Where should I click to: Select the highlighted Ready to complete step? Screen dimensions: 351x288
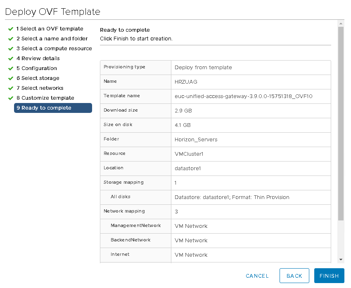tap(53, 108)
